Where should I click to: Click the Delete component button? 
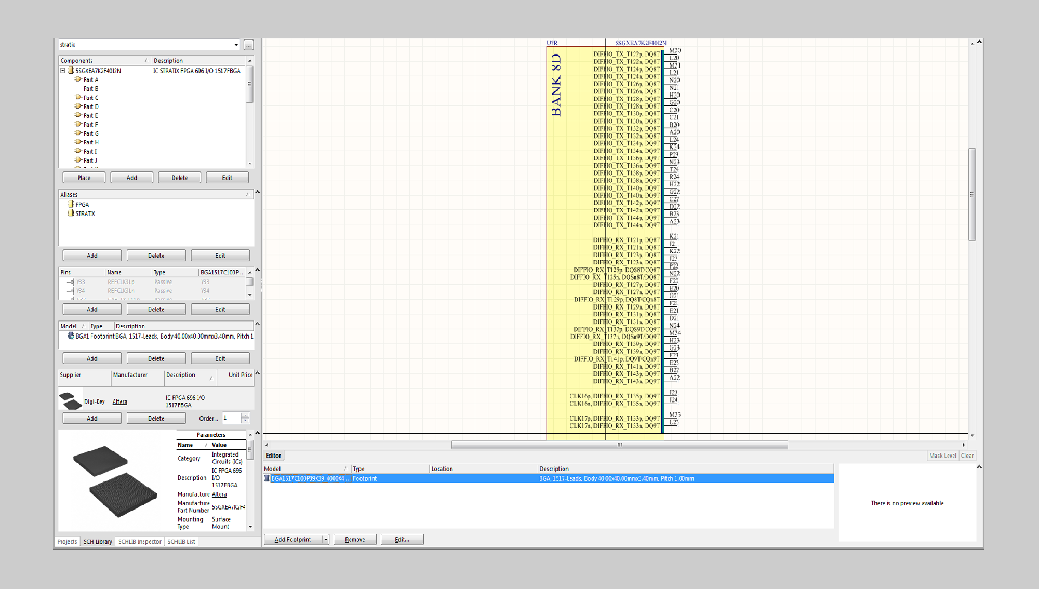pyautogui.click(x=179, y=178)
